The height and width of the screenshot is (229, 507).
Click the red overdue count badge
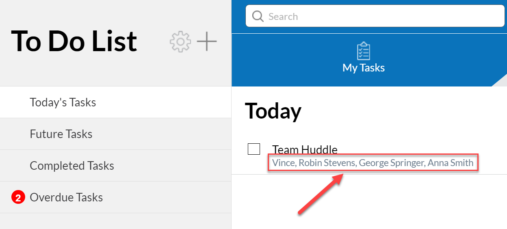coord(18,198)
